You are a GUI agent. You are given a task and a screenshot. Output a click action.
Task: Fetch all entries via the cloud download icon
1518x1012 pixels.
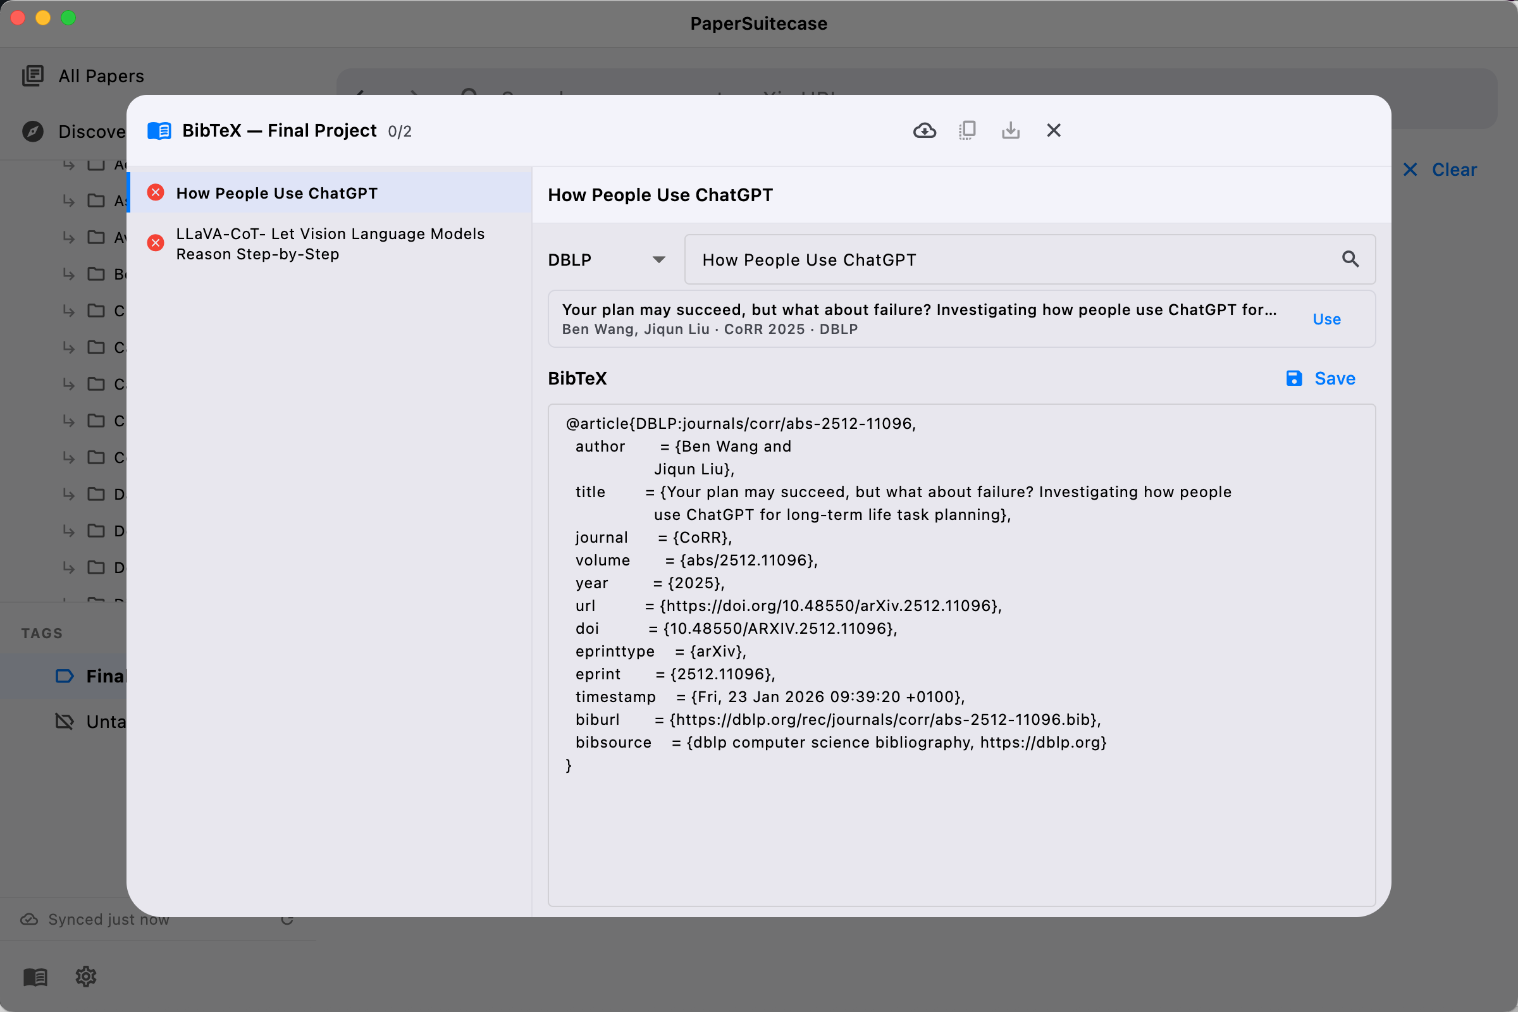coord(924,130)
